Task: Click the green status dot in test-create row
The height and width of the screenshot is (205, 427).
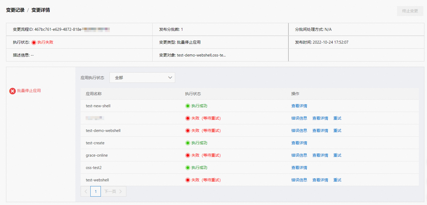Action: 188,143
